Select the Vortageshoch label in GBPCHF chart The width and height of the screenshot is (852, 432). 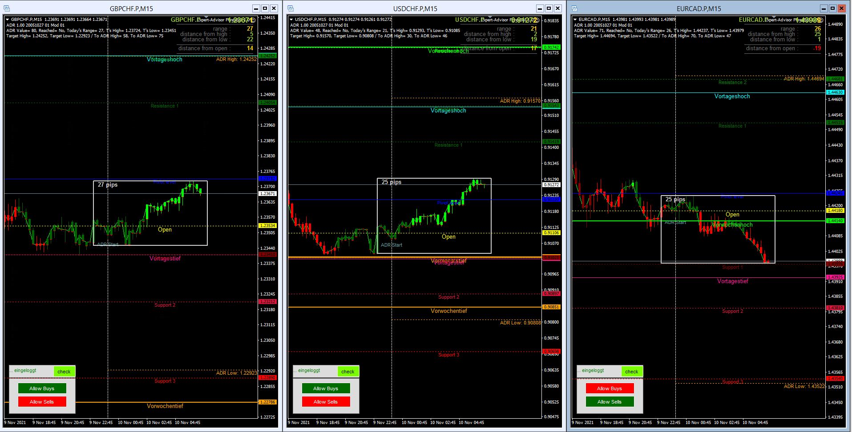coord(165,60)
